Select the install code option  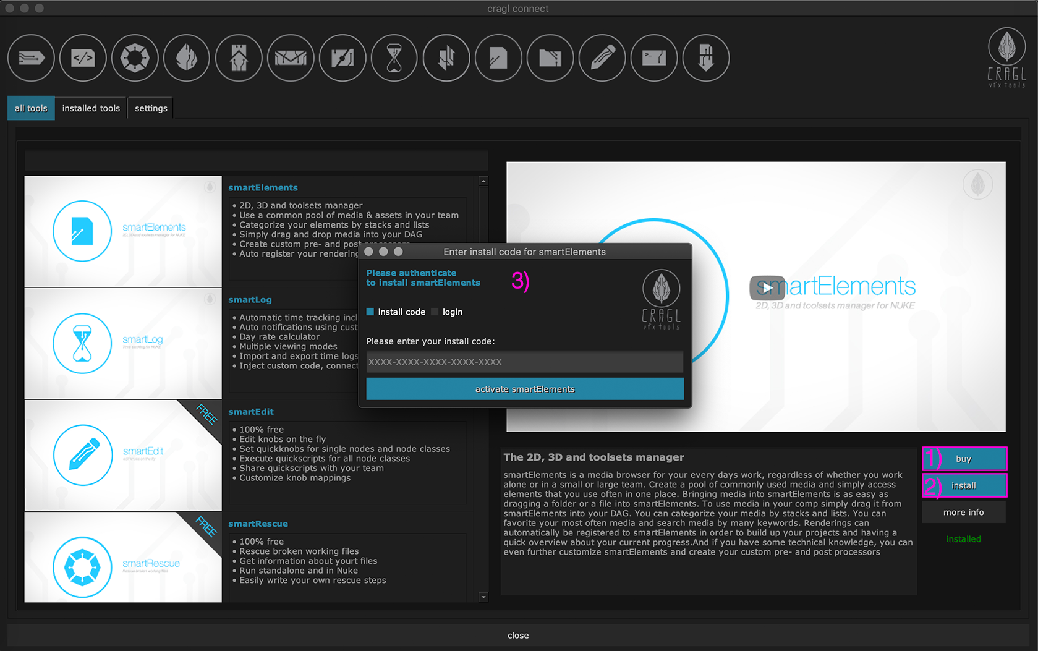click(x=370, y=312)
